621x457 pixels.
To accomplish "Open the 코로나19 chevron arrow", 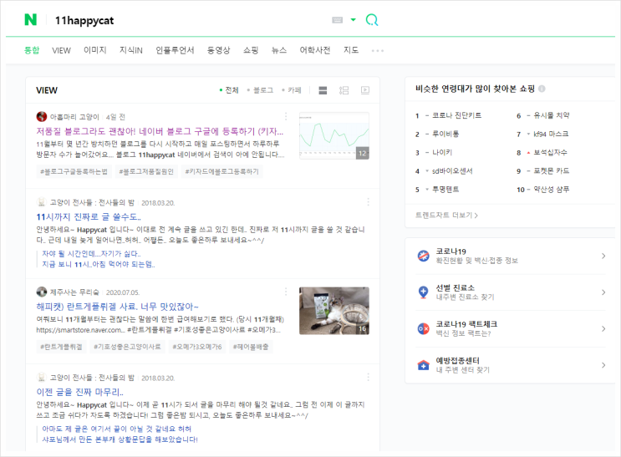I will coord(603,256).
